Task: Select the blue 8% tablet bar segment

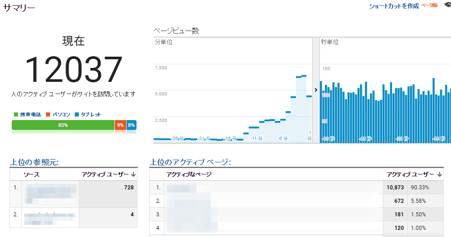Action: [131, 125]
